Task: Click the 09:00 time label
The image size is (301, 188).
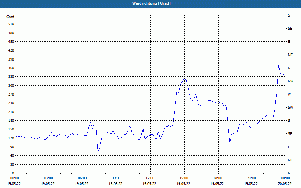Action: 117,178
